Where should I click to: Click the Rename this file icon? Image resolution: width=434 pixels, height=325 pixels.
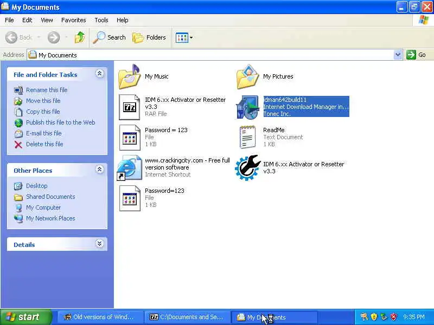[x=18, y=90]
